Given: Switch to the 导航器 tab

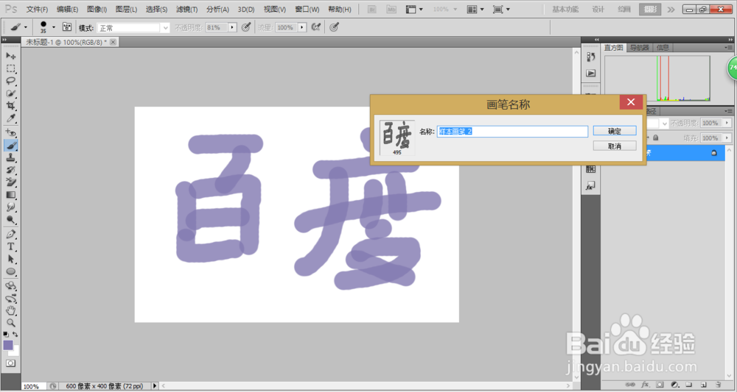Looking at the screenshot, I should pos(639,47).
